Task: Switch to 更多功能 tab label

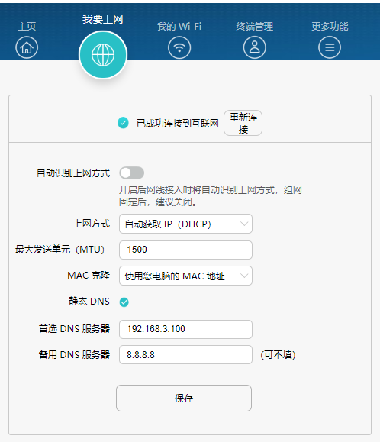Action: tap(330, 27)
